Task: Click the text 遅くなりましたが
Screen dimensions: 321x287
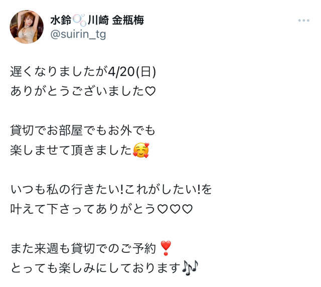Action: (x=59, y=72)
